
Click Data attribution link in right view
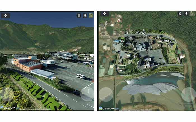[146, 110]
